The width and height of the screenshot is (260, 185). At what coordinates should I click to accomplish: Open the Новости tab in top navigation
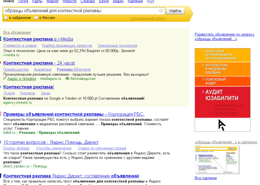69,1
